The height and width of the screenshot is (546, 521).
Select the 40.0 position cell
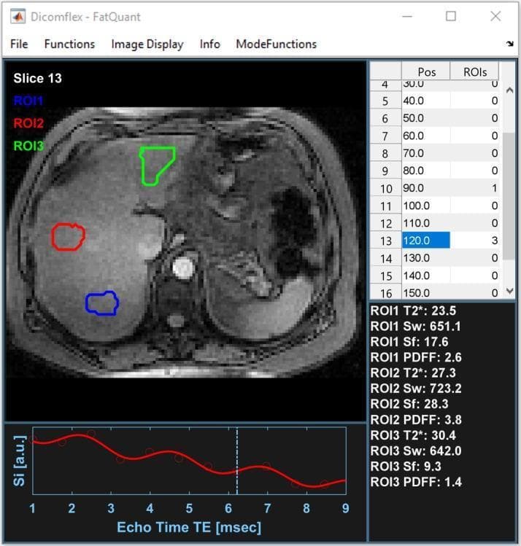tap(426, 101)
